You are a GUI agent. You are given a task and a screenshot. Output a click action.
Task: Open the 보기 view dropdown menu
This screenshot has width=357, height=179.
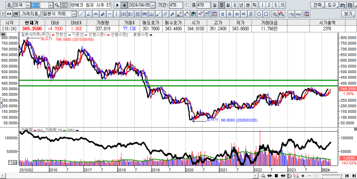point(348,14)
